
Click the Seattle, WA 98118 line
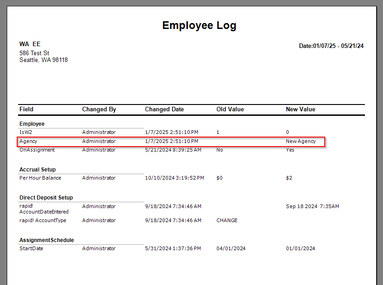[x=43, y=60]
